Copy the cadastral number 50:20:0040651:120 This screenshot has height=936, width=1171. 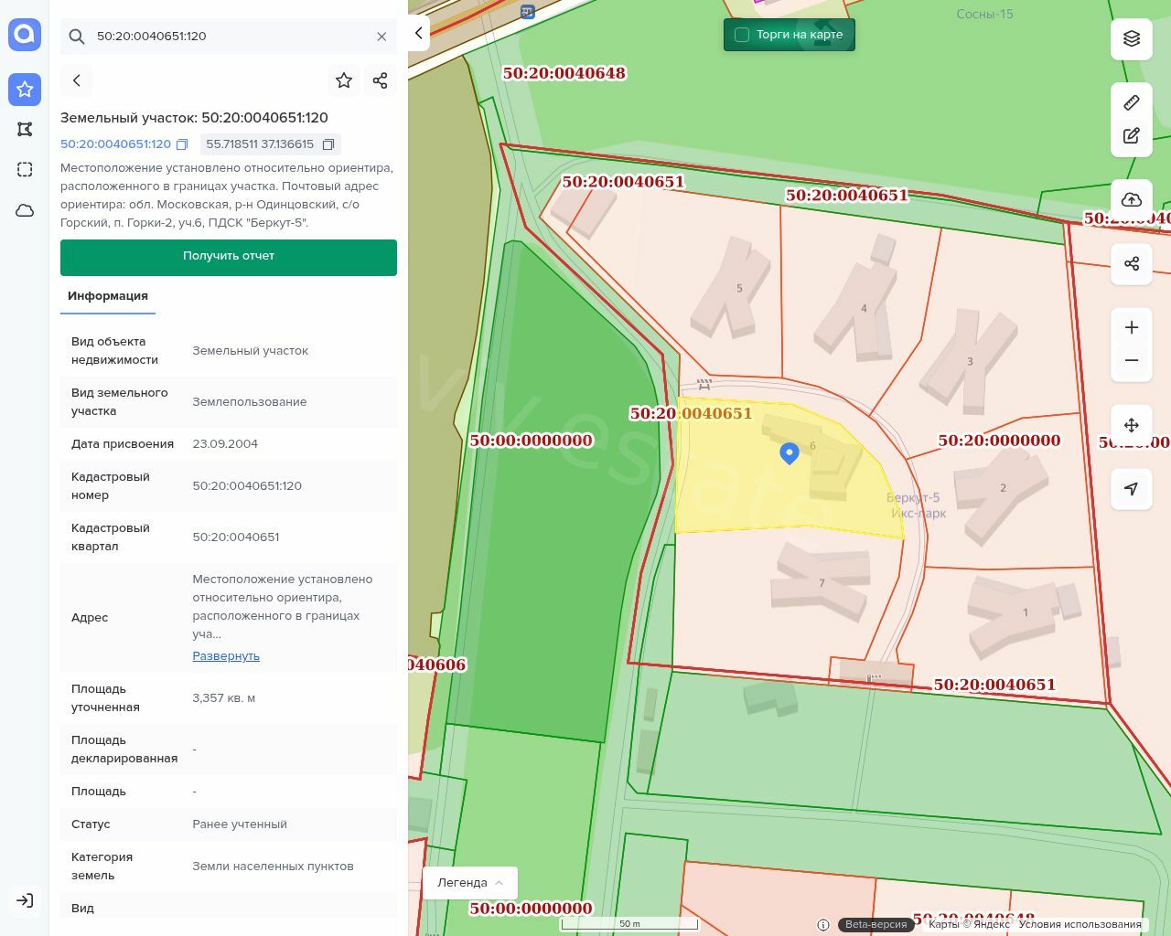pos(182,144)
